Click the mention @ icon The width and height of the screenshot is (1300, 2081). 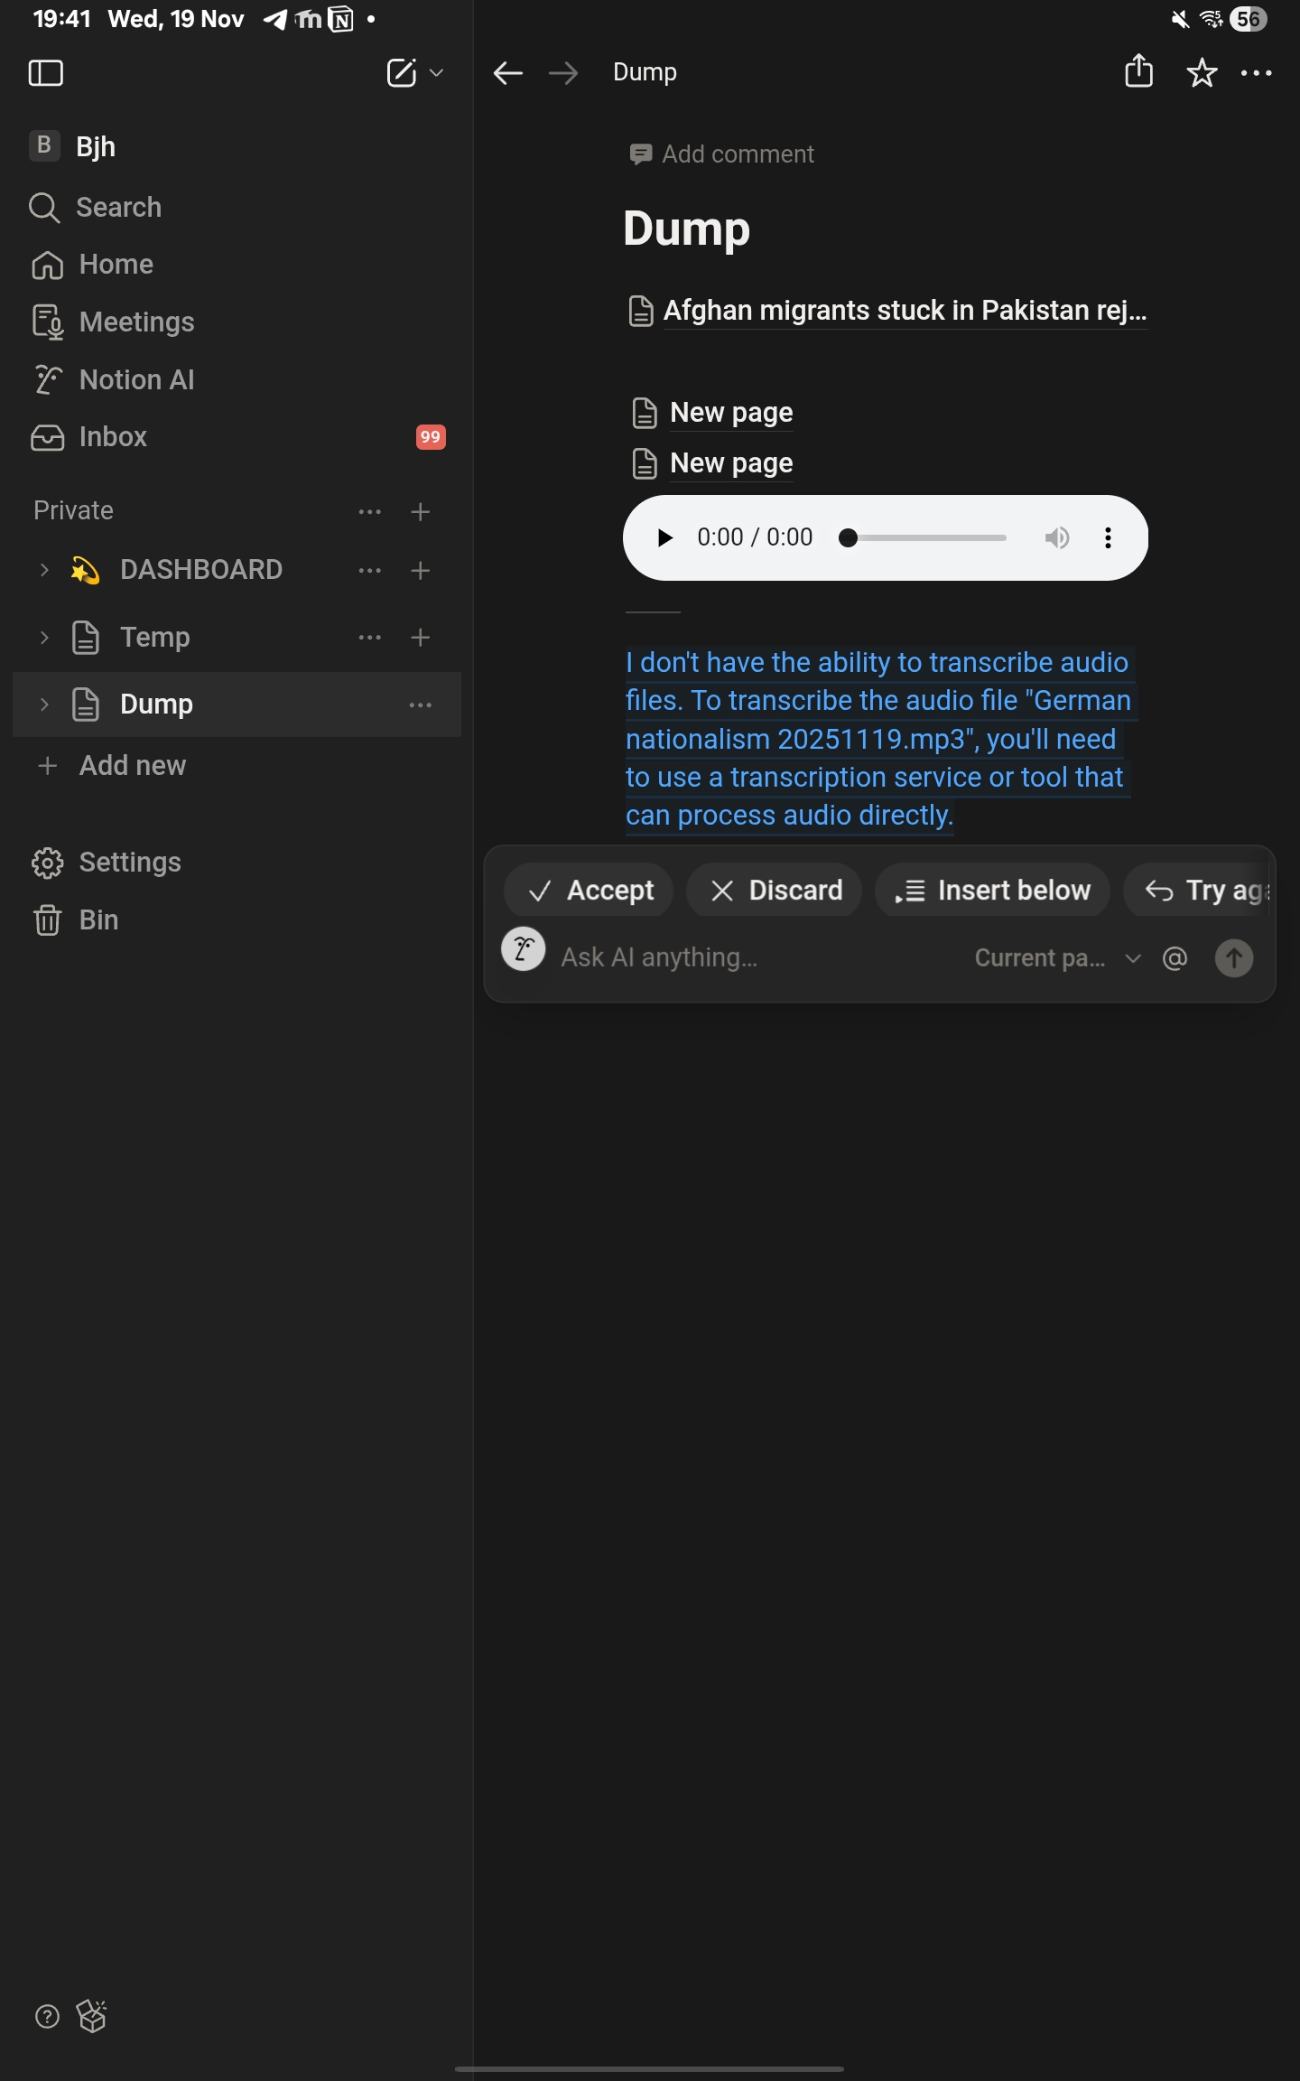click(x=1175, y=958)
